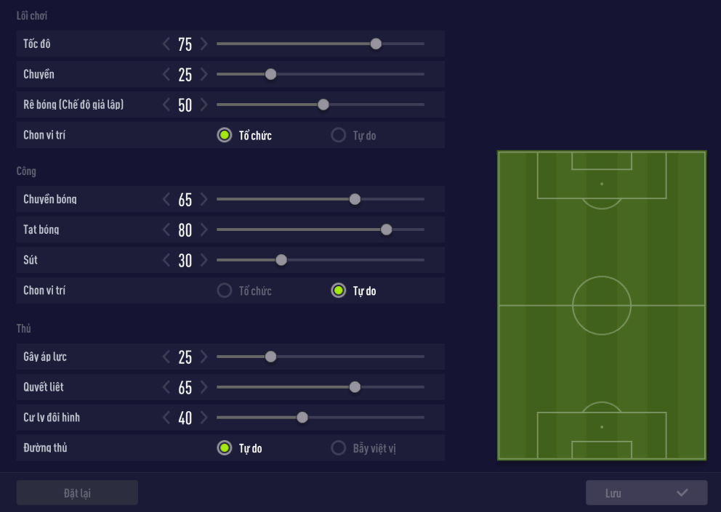Select Tổ chức radio in Công section

(225, 291)
